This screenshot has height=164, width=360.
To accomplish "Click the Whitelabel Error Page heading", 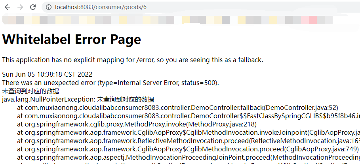I will tap(71, 39).
